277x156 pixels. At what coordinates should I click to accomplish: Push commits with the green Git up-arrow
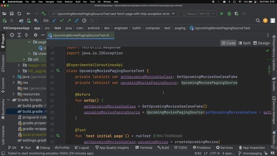pyautogui.click(x=69, y=20)
